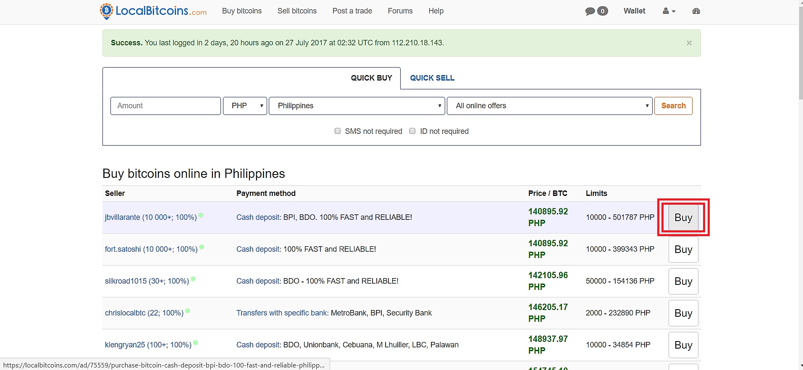The height and width of the screenshot is (370, 803).
Task: Open jbvillarante seller profile
Action: coord(151,217)
